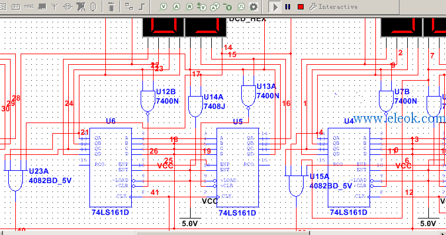Image resolution: width=446 pixels, height=235 pixels.
Task: Place a reference voltage probe
Action: click(228, 7)
